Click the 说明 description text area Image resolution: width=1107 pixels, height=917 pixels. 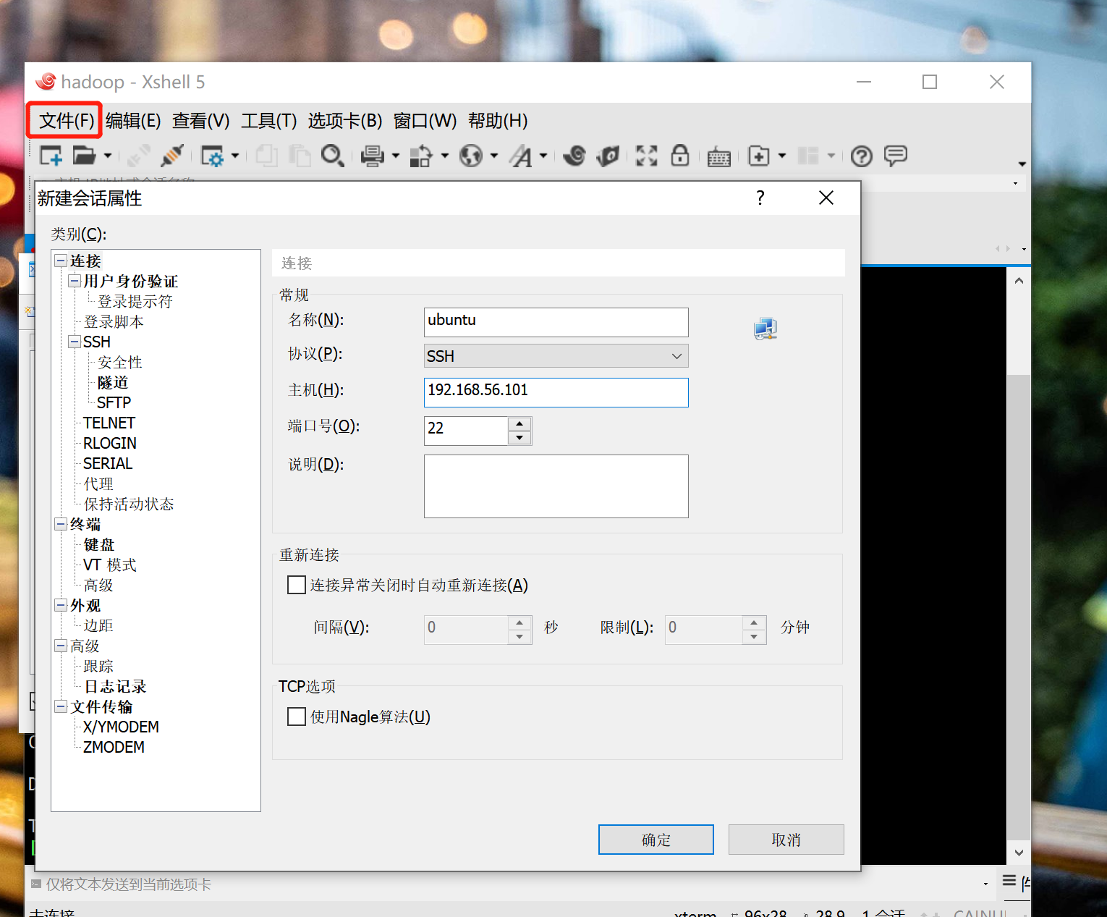click(556, 486)
